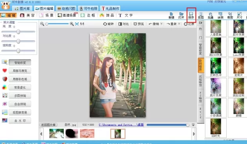
Task: Click the 去水印 remove watermark button
Action: 20,121
